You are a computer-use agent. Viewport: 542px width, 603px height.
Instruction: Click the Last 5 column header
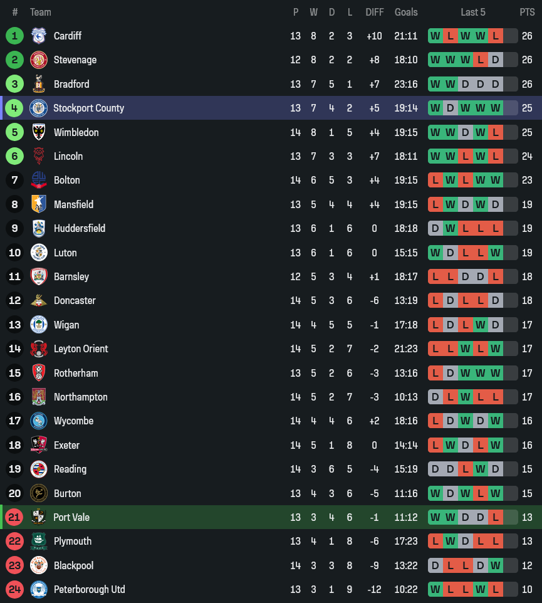tap(472, 12)
